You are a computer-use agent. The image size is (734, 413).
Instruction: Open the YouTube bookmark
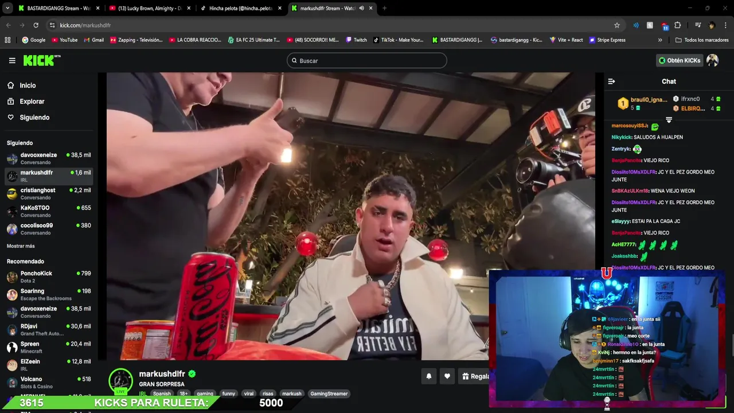(64, 40)
